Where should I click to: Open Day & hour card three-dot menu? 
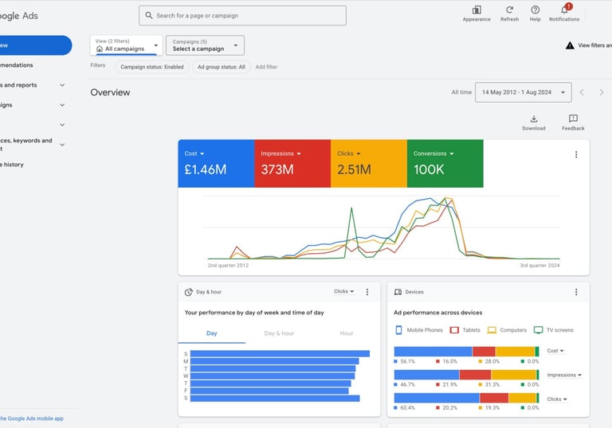(x=367, y=292)
